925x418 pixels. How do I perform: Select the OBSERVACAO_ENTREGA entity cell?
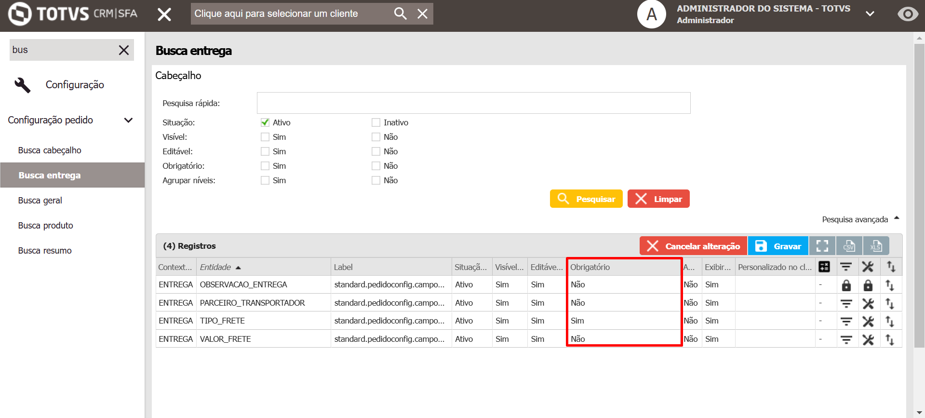[264, 284]
